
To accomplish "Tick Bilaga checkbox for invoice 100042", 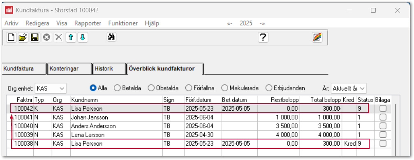I will pyautogui.click(x=383, y=108).
